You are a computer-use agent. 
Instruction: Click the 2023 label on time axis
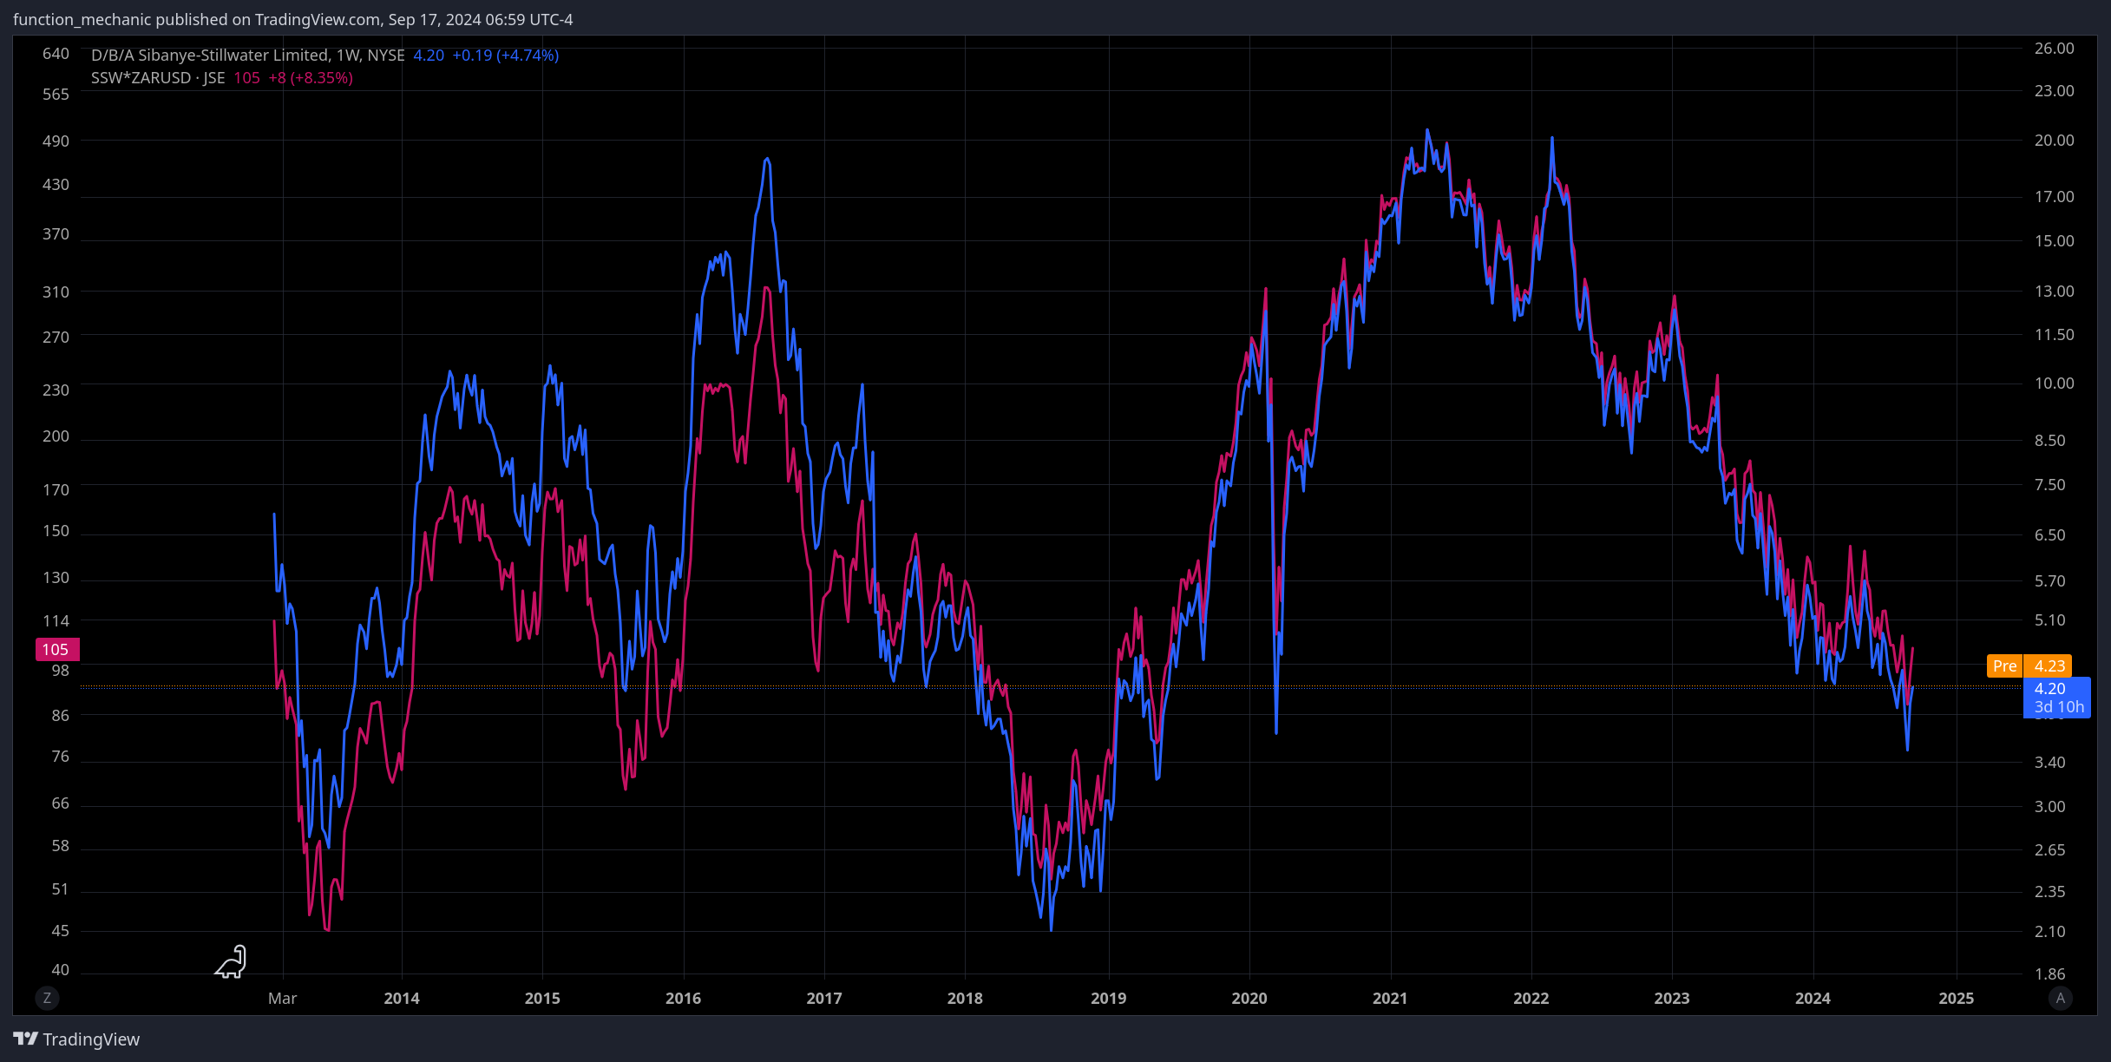click(x=1672, y=998)
